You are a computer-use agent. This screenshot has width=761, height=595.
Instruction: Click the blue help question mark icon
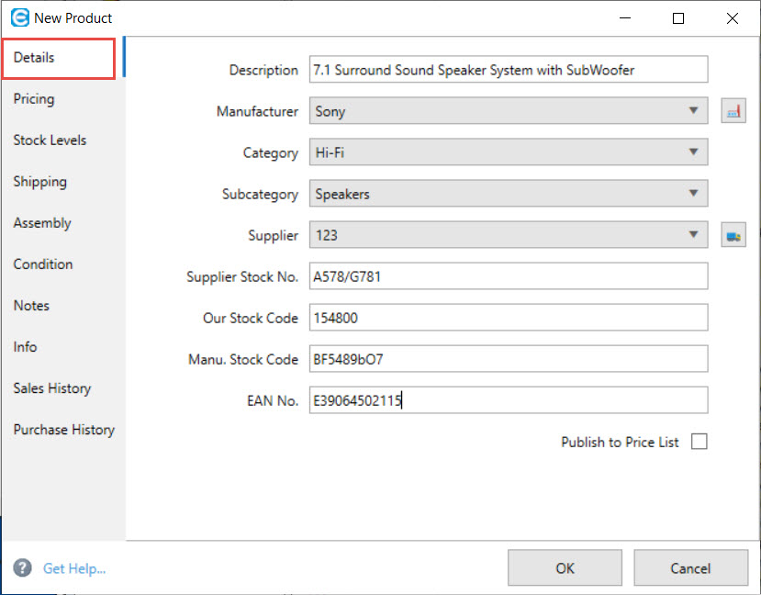(23, 568)
